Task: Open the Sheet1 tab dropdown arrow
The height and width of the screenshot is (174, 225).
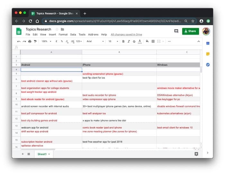Action: coord(49,154)
